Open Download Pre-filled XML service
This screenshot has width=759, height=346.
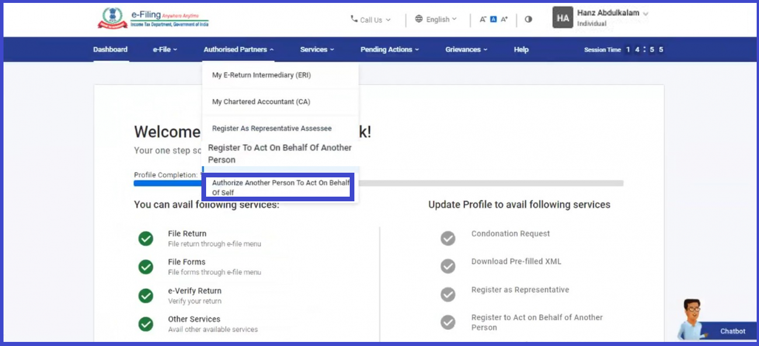point(516,261)
